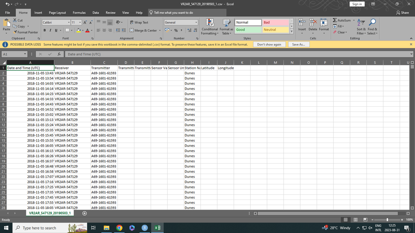Switch to Page Layout view in status bar

(355, 220)
